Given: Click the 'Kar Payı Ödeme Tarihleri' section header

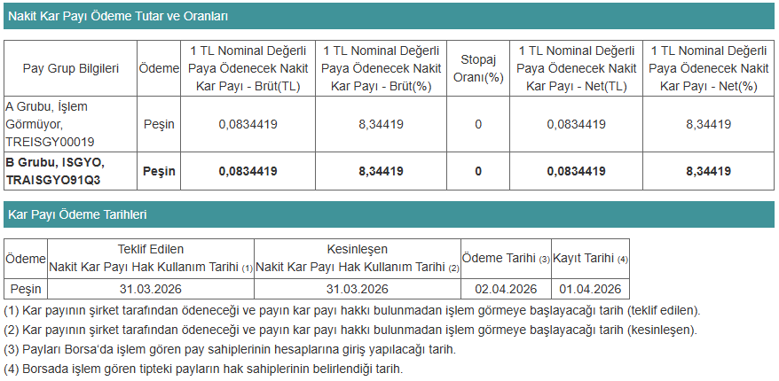Looking at the screenshot, I should (389, 214).
